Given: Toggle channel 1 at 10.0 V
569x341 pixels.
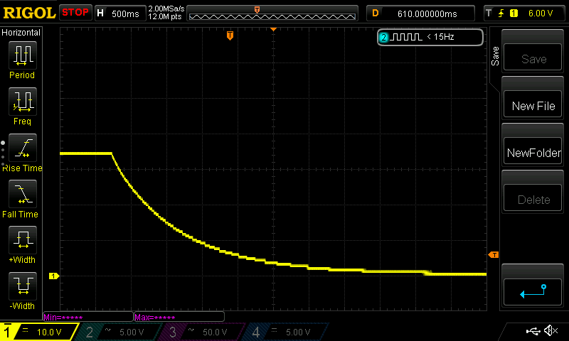Looking at the screenshot, I should (38, 332).
